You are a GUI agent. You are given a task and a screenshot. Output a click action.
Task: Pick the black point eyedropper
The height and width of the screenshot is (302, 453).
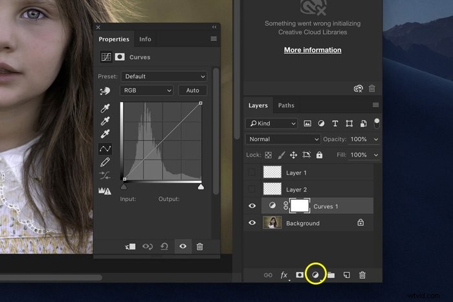[105, 108]
